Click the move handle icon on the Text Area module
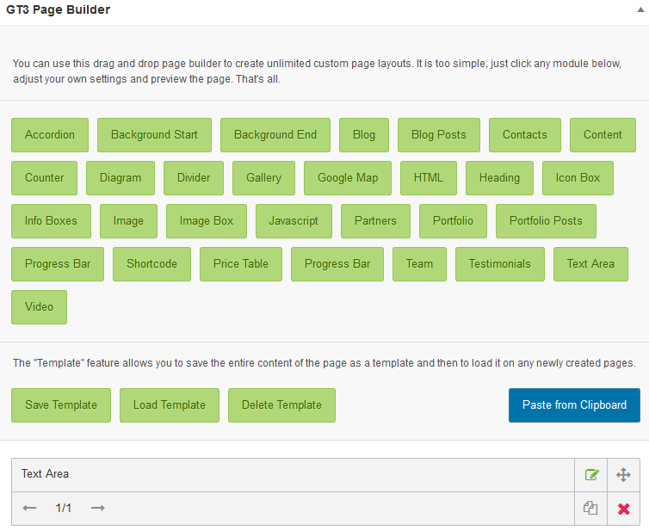Image resolution: width=649 pixels, height=531 pixels. point(624,474)
